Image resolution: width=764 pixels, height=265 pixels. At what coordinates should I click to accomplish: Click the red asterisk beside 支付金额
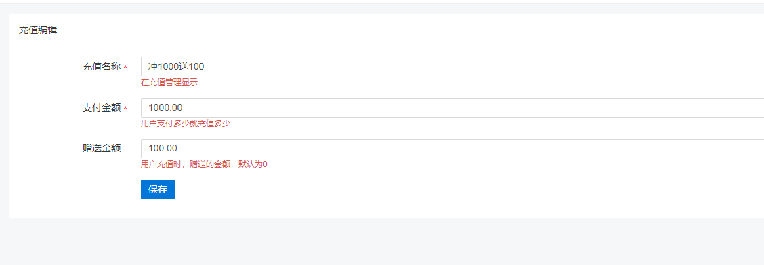tap(125, 108)
